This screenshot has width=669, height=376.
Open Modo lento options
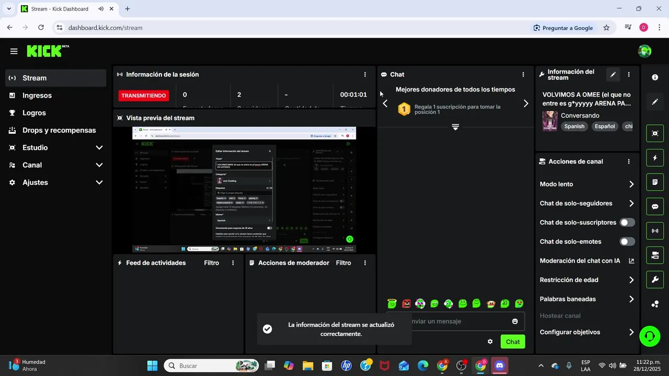[587, 184]
